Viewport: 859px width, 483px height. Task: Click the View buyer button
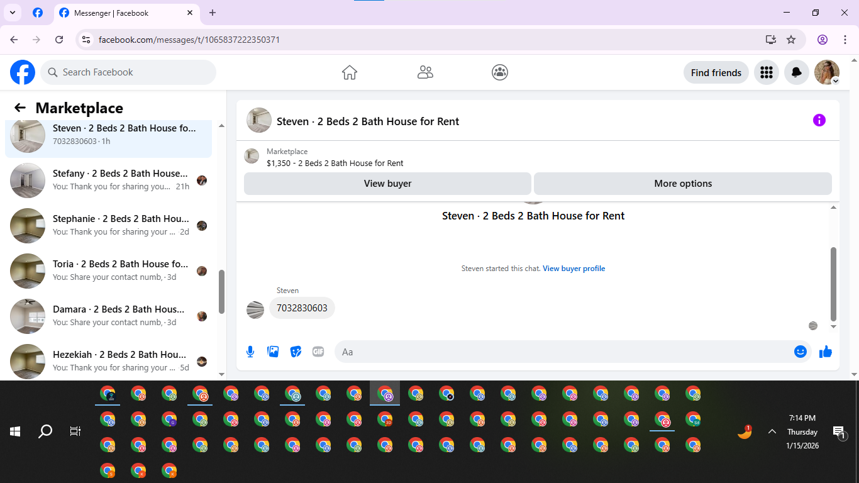coord(387,184)
